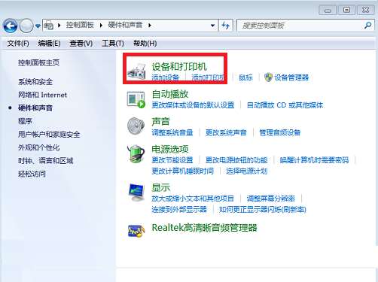Open Device Manager with shield icon
This screenshot has width=378, height=282.
pyautogui.click(x=286, y=77)
